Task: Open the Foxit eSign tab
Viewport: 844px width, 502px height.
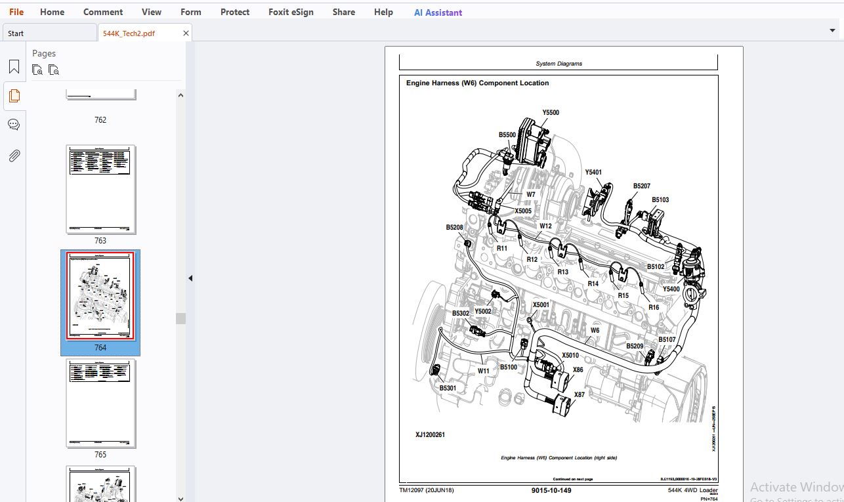Action: coord(291,12)
